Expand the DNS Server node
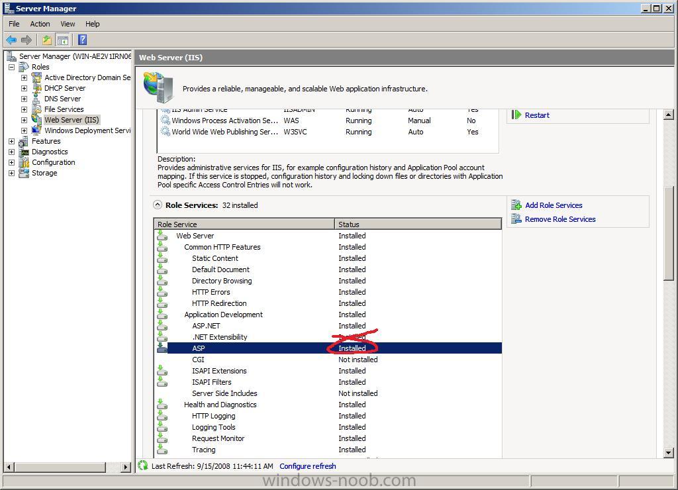Screen dimensions: 678x490 coord(24,99)
